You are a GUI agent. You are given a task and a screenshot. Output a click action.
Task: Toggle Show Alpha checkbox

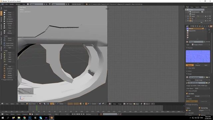click(x=187, y=68)
